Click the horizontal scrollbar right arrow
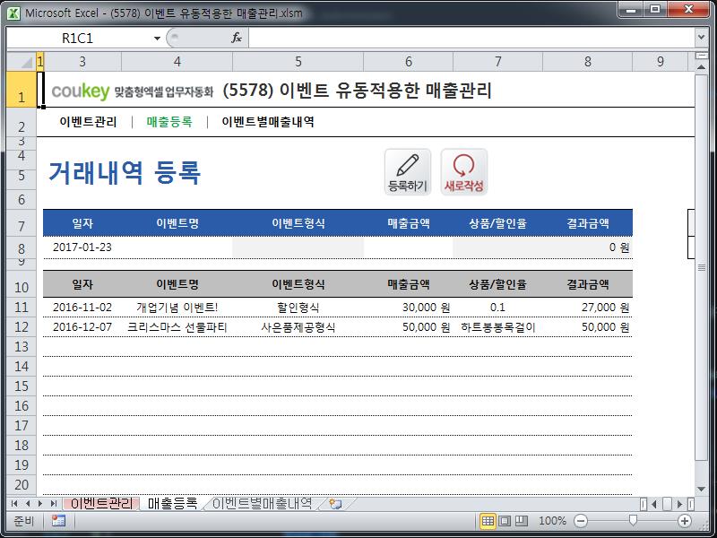717x538 pixels. [x=680, y=504]
